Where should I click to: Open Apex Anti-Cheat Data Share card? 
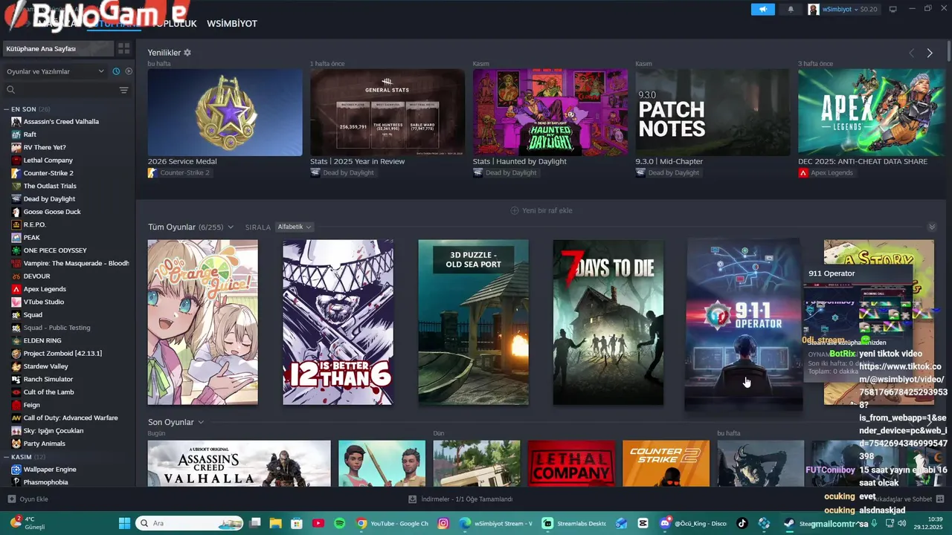coord(872,112)
